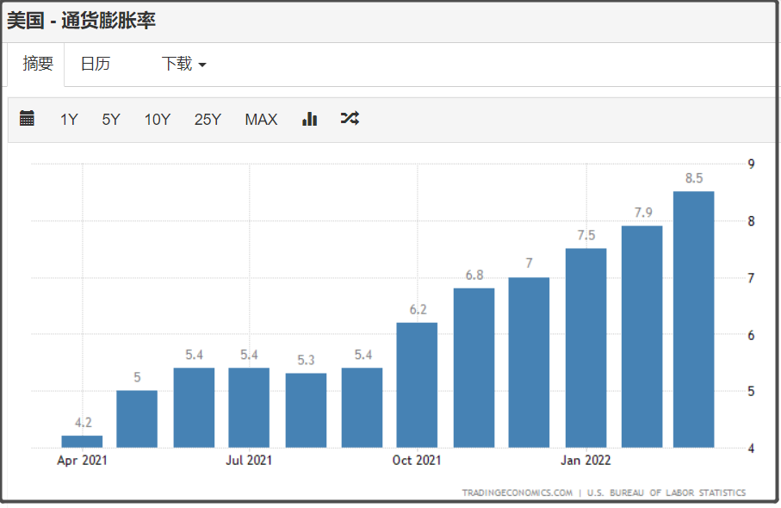781x508 pixels.
Task: Click the 8.5 bar in the chart
Action: pos(693,319)
